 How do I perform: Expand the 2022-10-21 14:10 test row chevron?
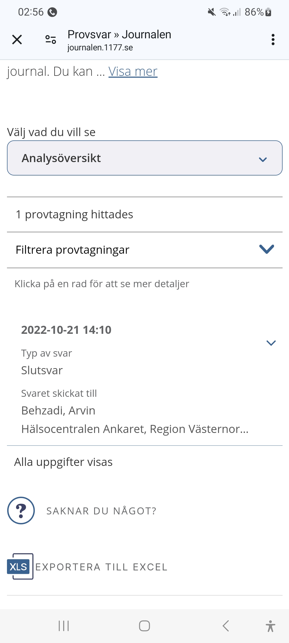[x=271, y=343]
